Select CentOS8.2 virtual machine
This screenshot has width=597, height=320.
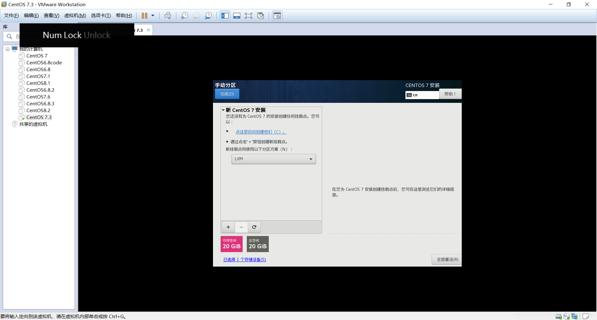tap(38, 111)
